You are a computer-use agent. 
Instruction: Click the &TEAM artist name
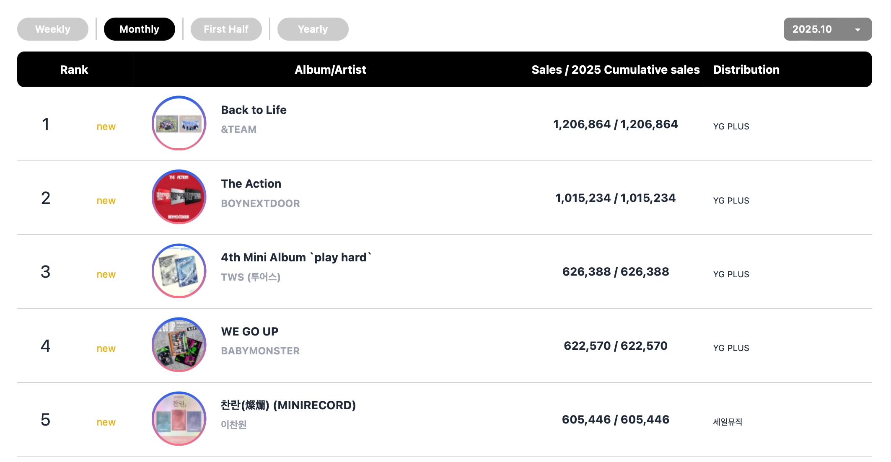pyautogui.click(x=239, y=129)
